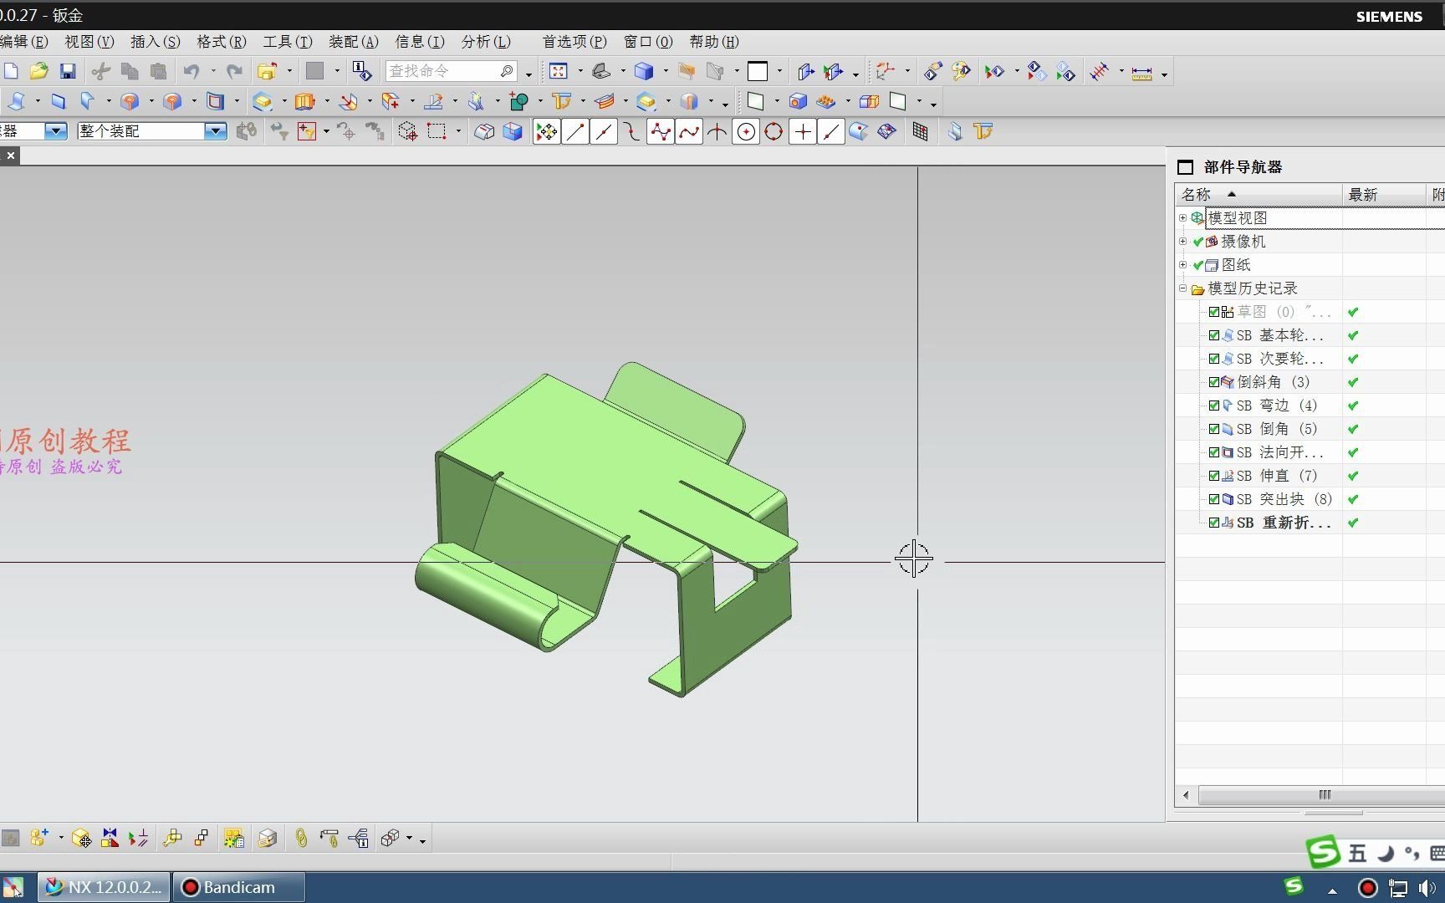Click the Bandicam record icon in system tray
This screenshot has height=903, width=1445.
(x=1367, y=887)
